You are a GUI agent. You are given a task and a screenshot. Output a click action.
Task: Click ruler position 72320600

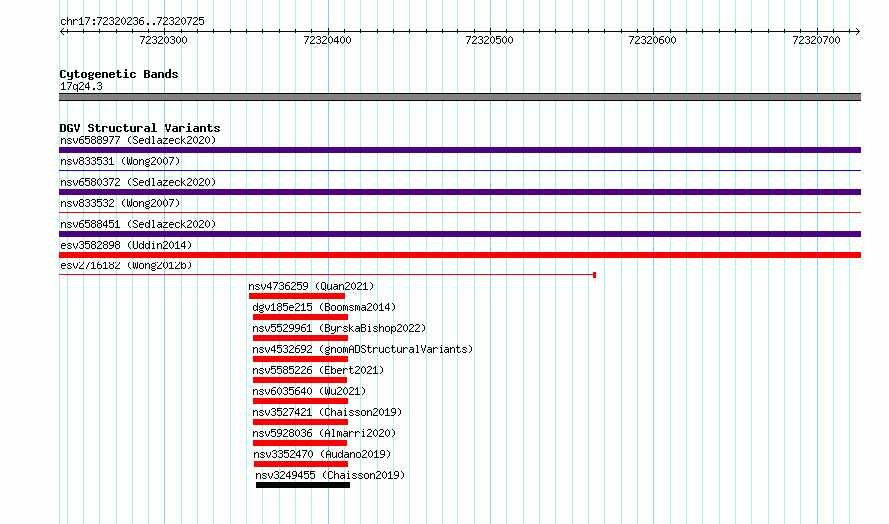pyautogui.click(x=652, y=40)
